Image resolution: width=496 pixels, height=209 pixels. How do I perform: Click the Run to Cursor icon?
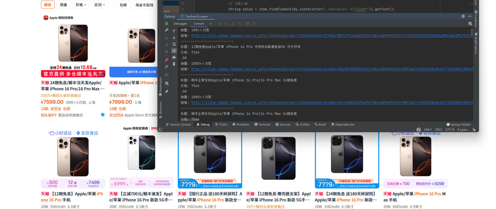[x=239, y=23]
